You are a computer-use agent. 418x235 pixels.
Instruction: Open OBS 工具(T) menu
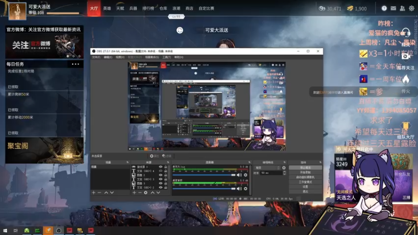pos(167,57)
